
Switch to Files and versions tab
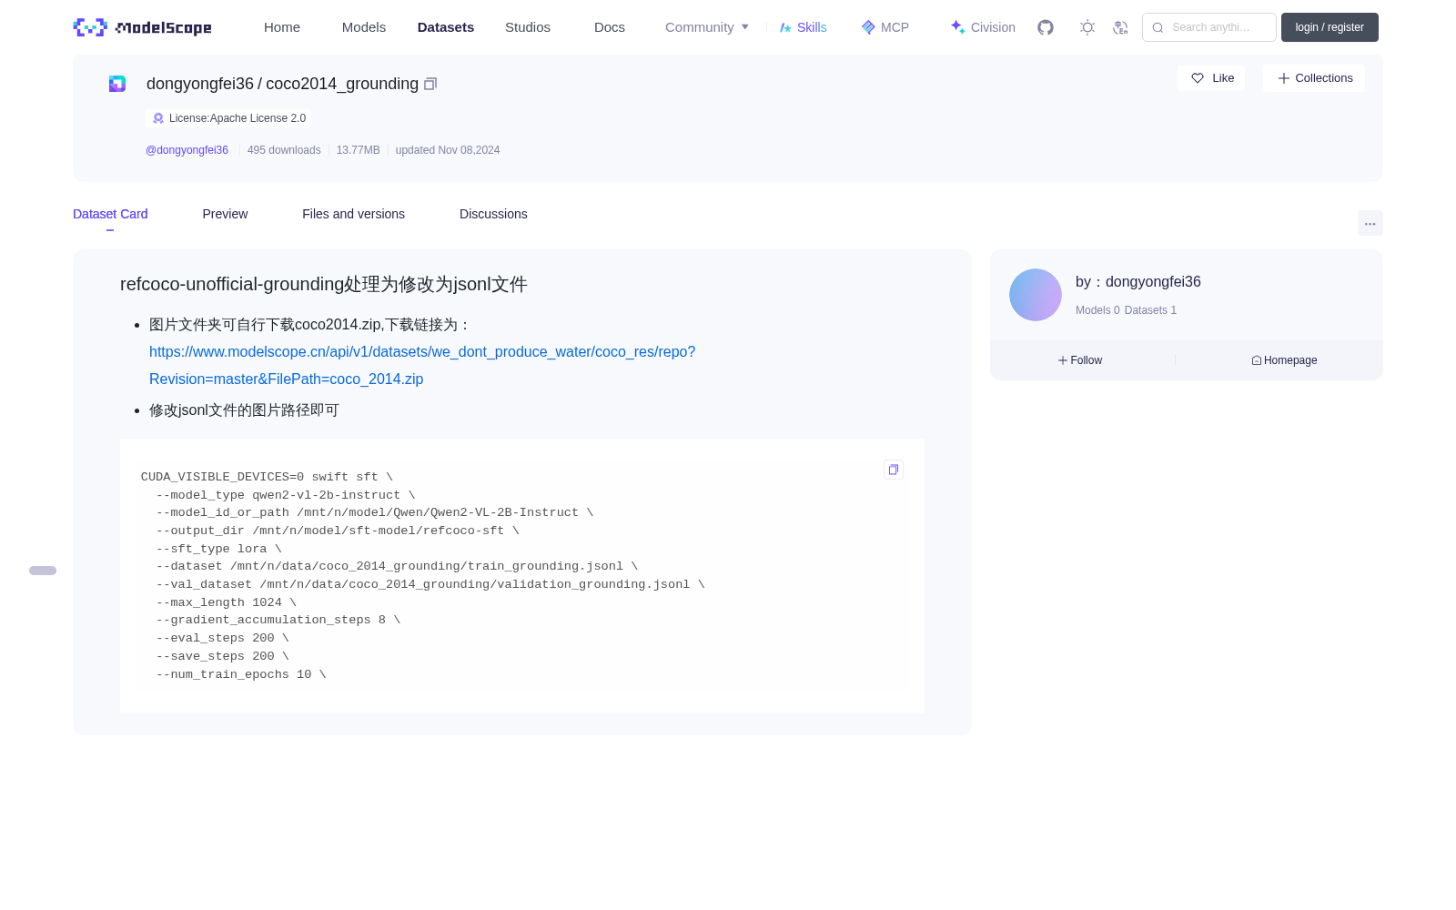[353, 214]
